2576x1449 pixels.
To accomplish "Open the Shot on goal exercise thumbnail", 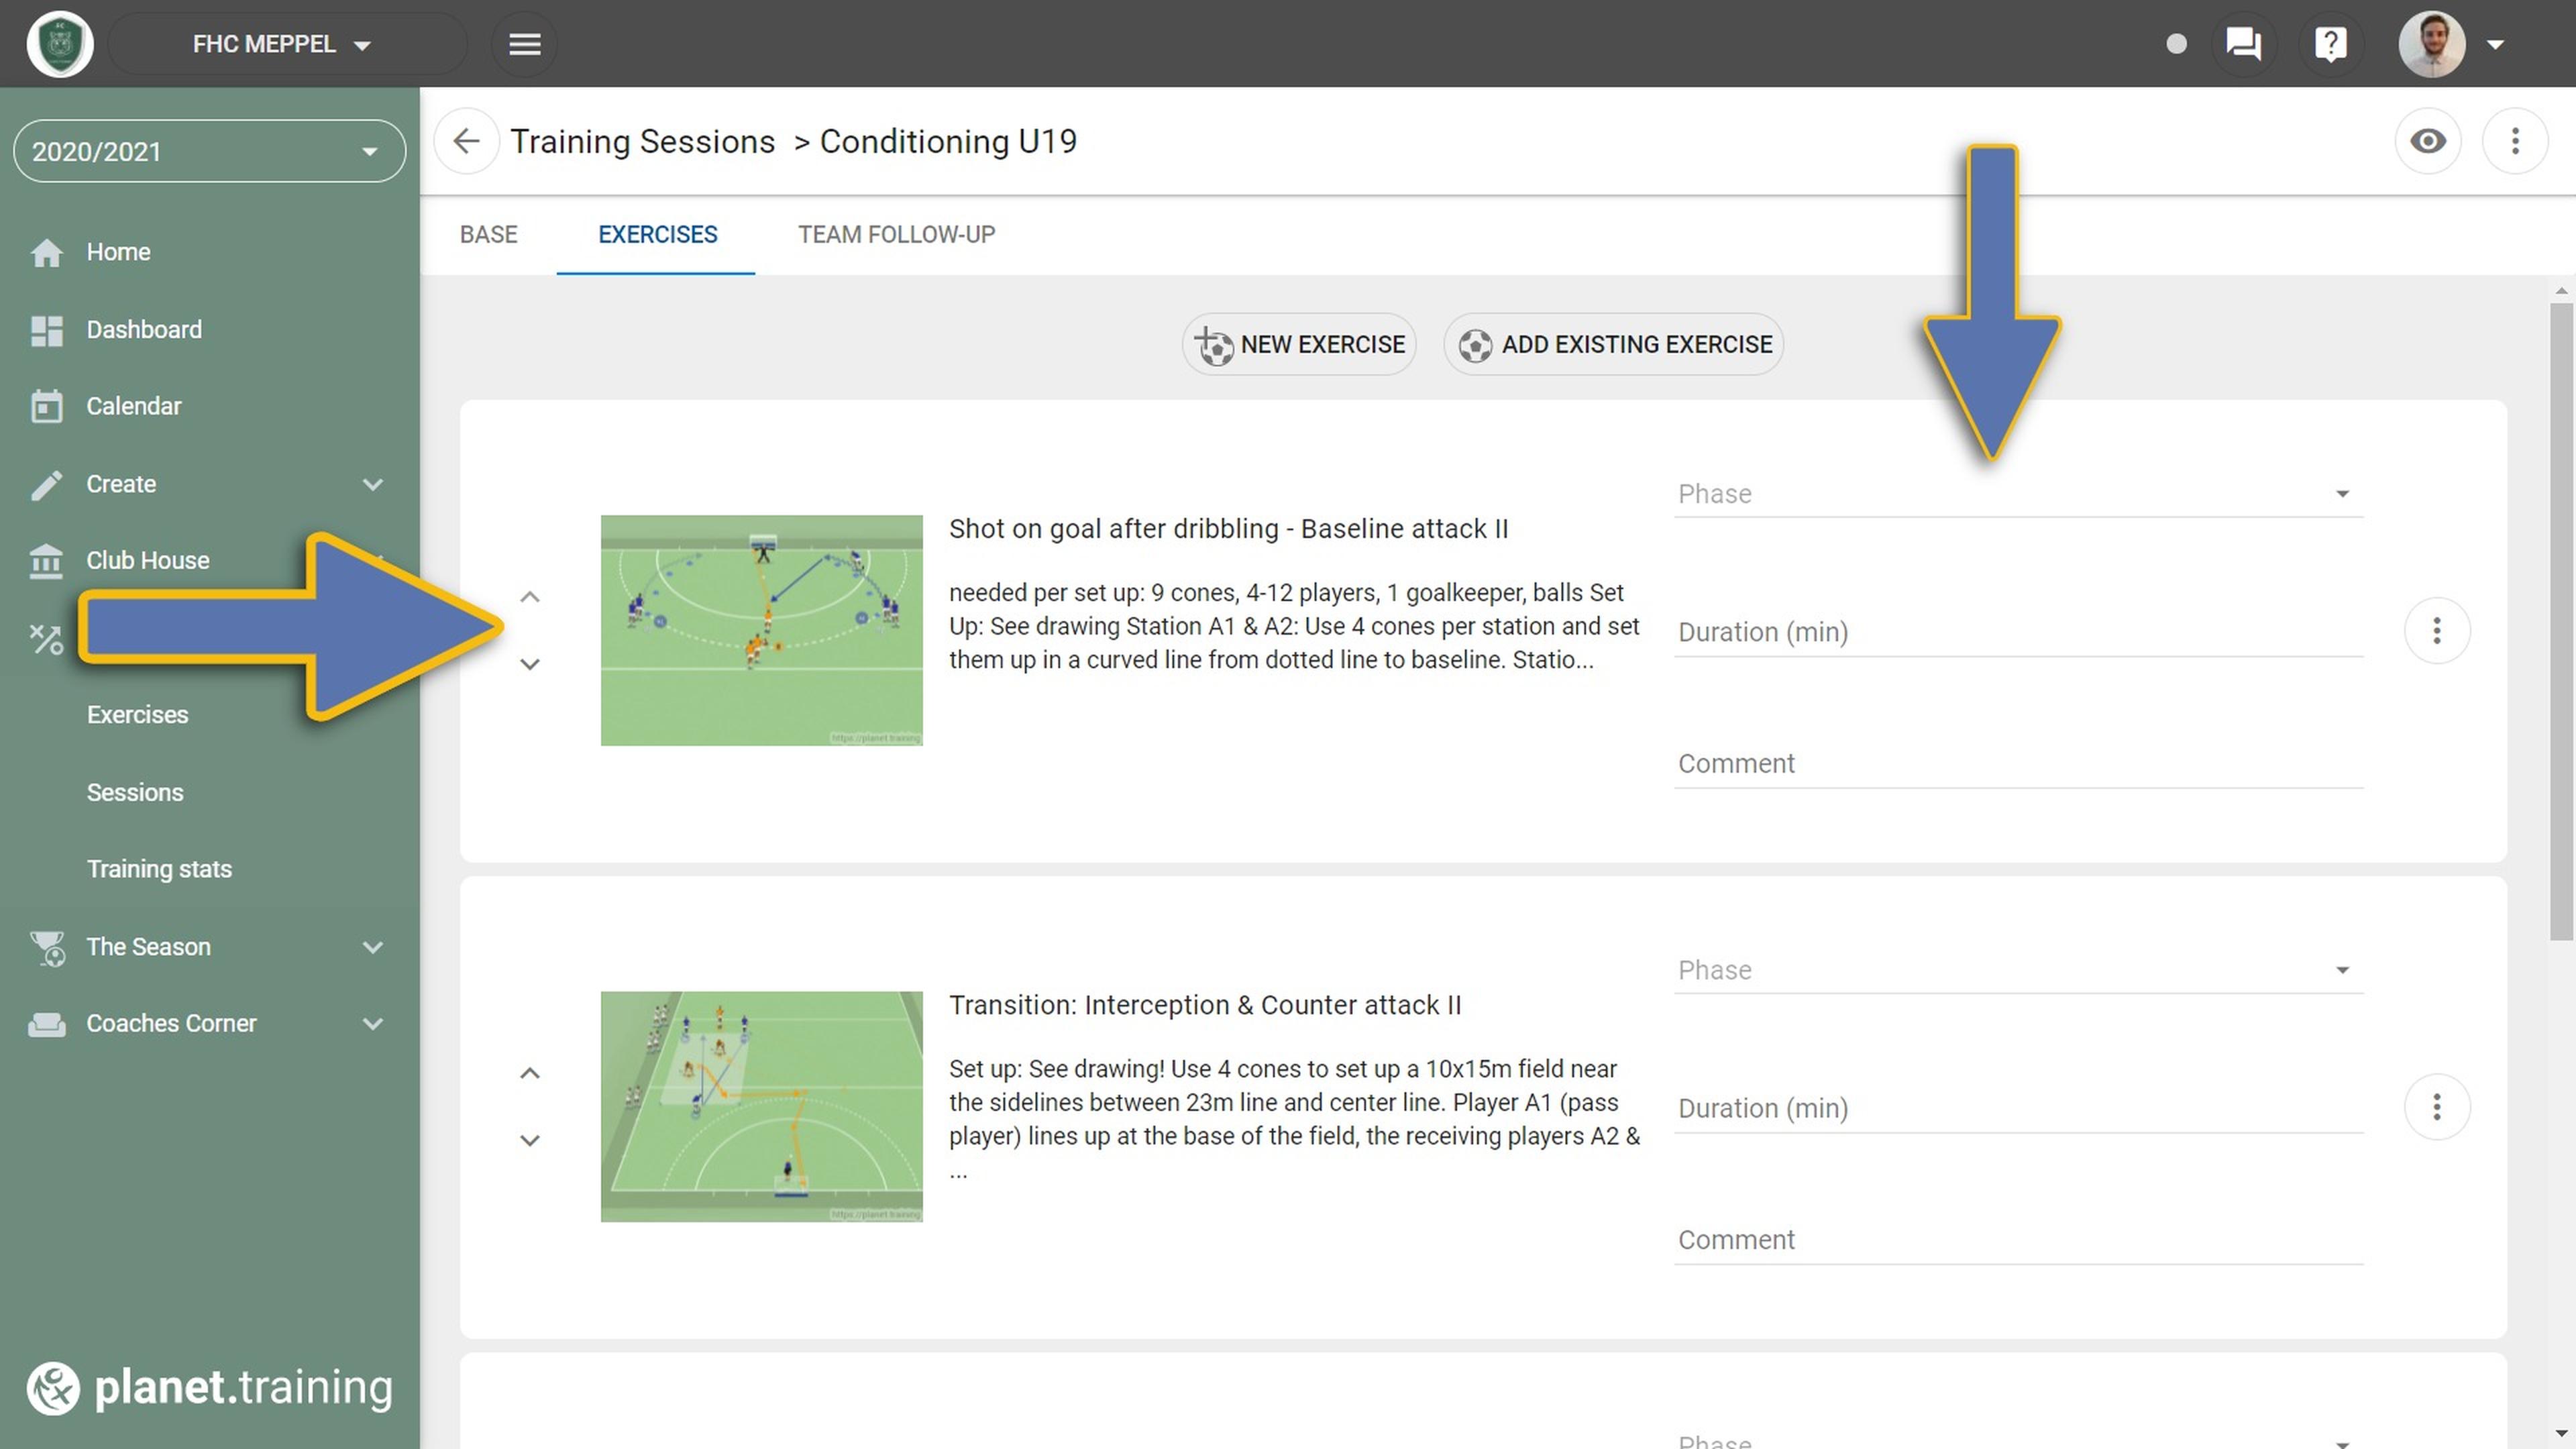I will (761, 630).
